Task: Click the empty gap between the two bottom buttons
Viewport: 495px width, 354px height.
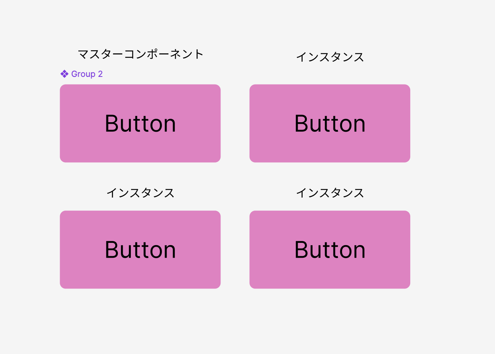Action: [x=235, y=250]
